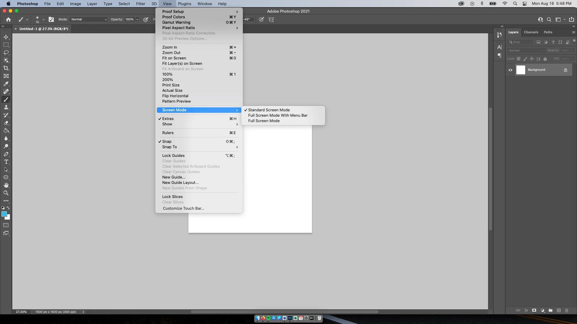Click Fit on Screen menu entry
577x324 pixels.
[x=174, y=58]
